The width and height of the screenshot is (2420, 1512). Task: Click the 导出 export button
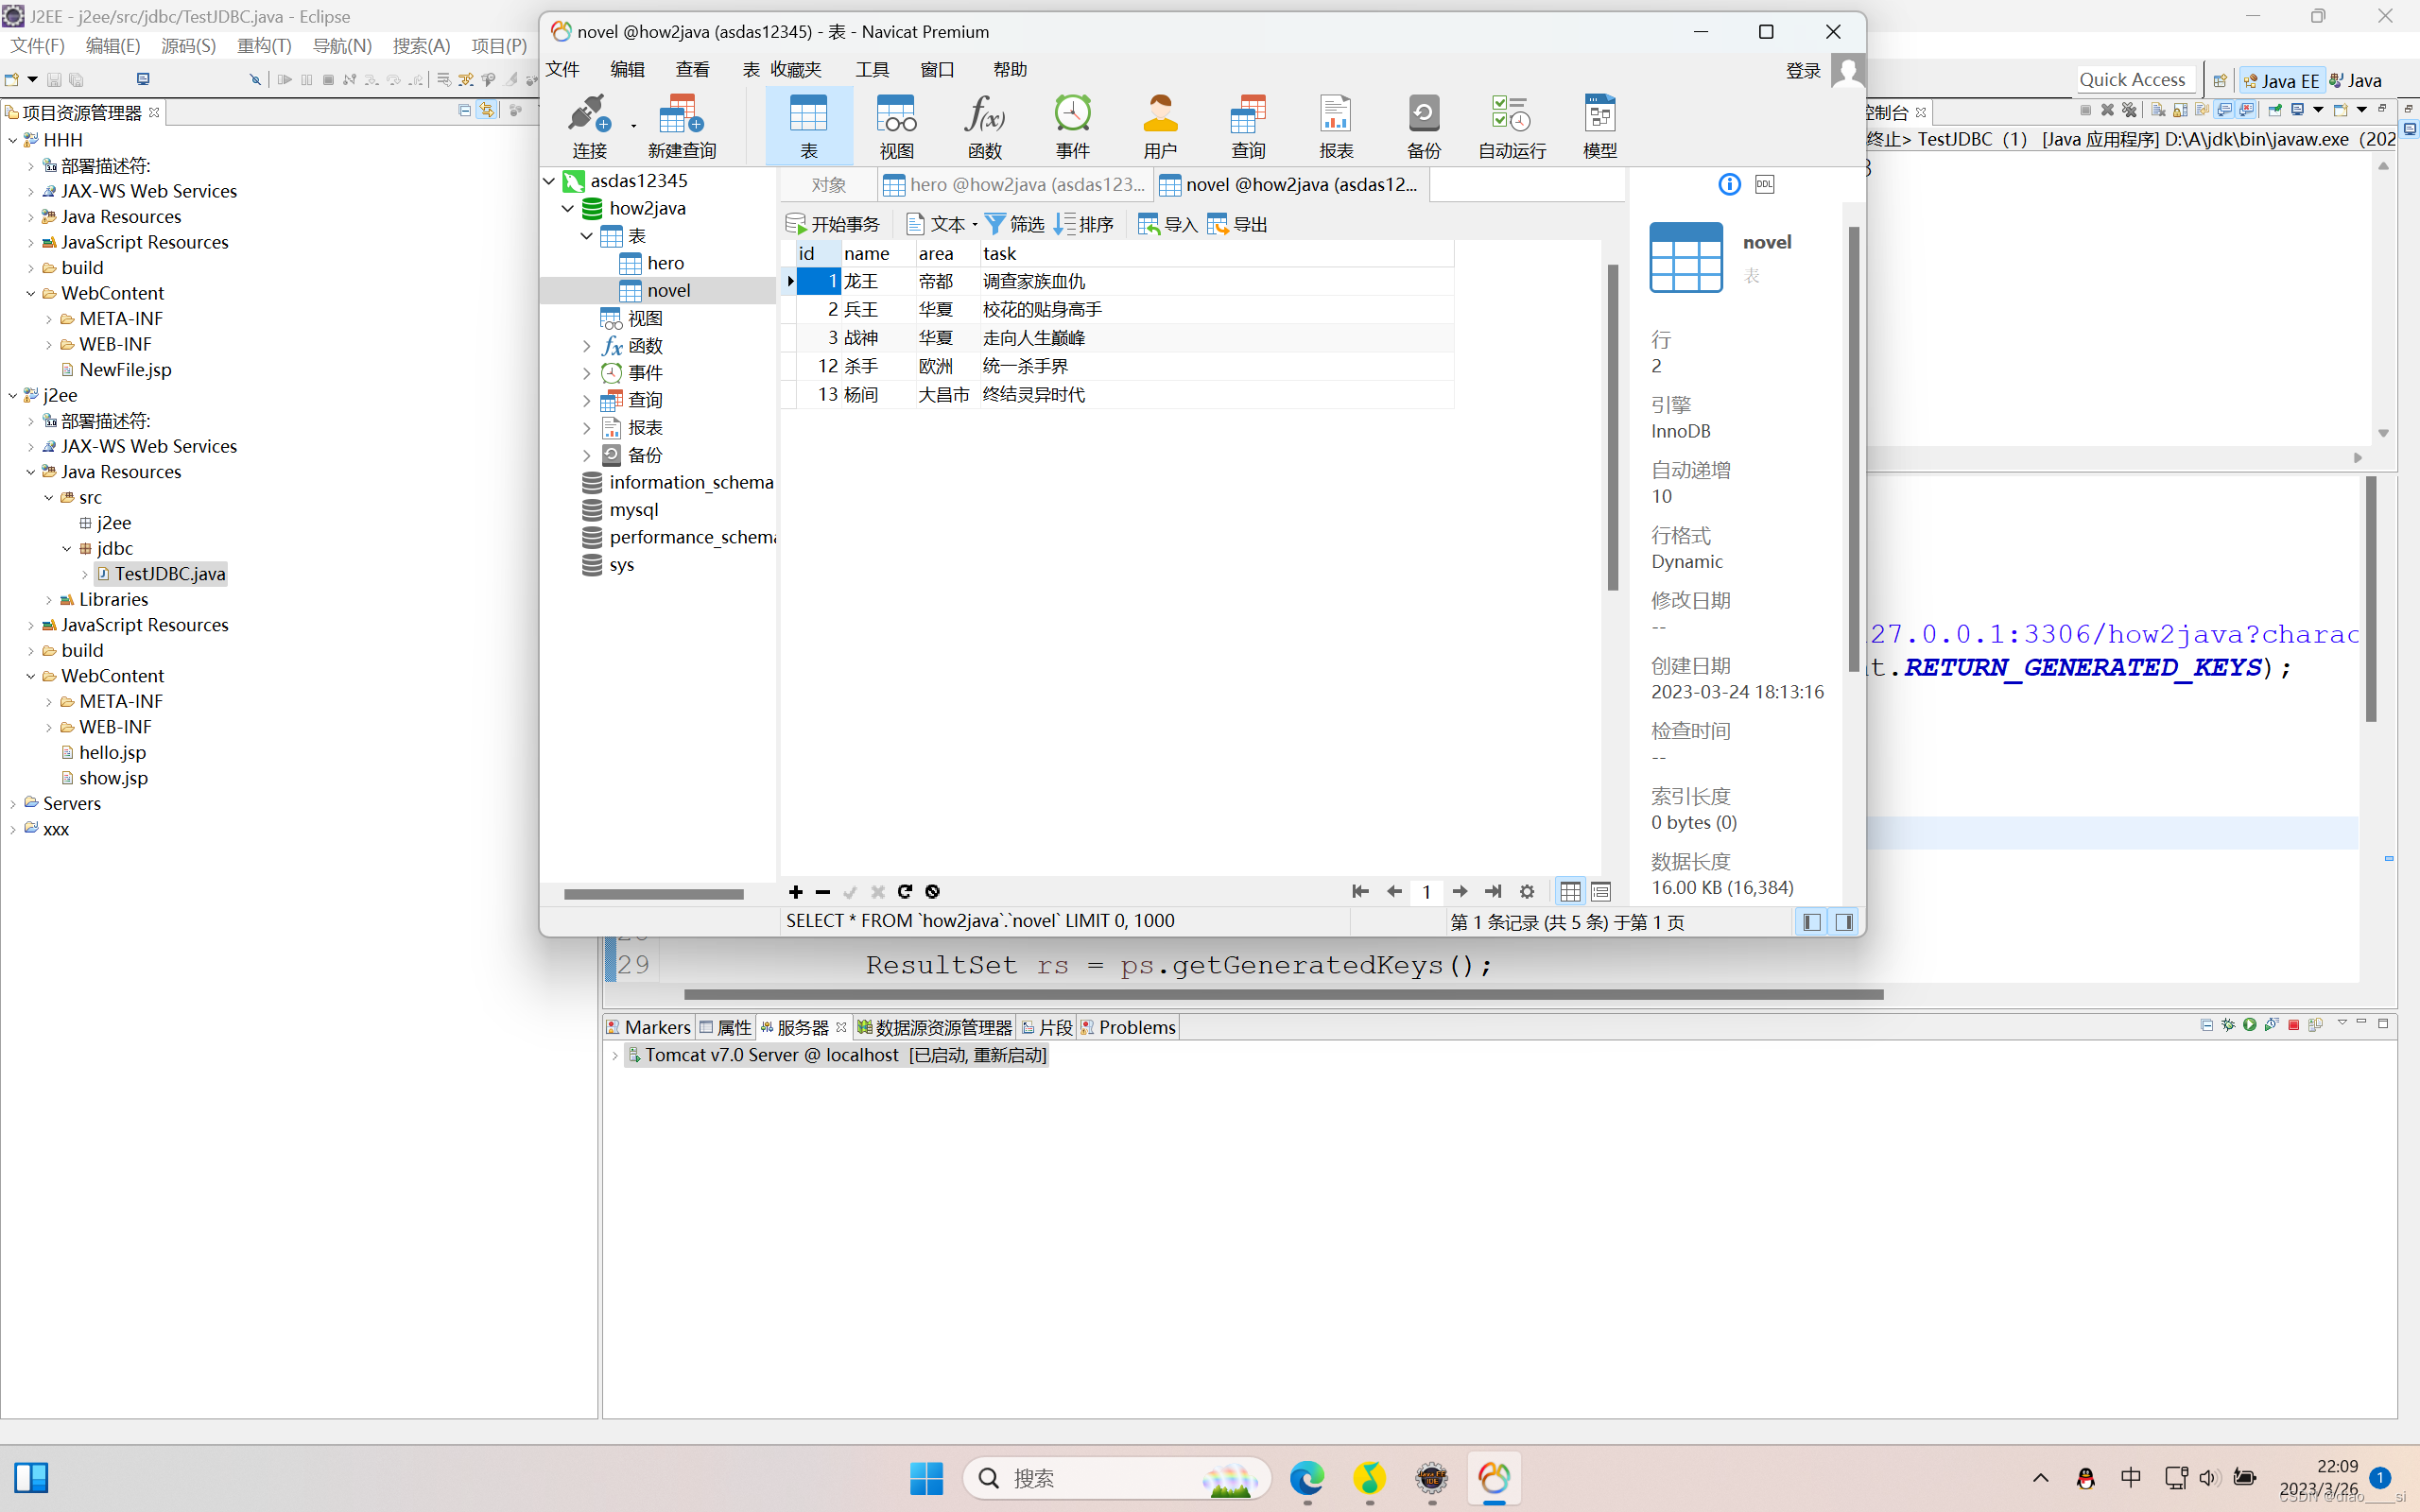1237,224
